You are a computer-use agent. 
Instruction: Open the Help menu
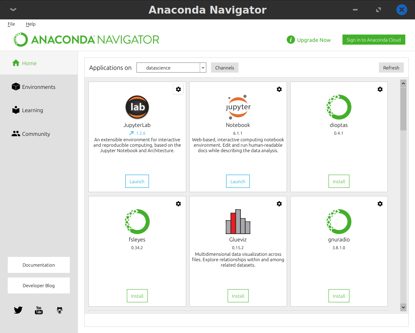(30, 24)
